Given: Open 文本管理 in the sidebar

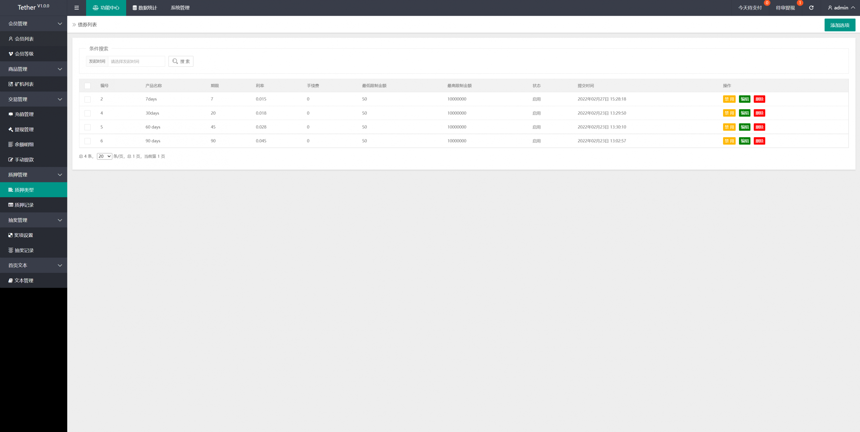Looking at the screenshot, I should tap(24, 280).
